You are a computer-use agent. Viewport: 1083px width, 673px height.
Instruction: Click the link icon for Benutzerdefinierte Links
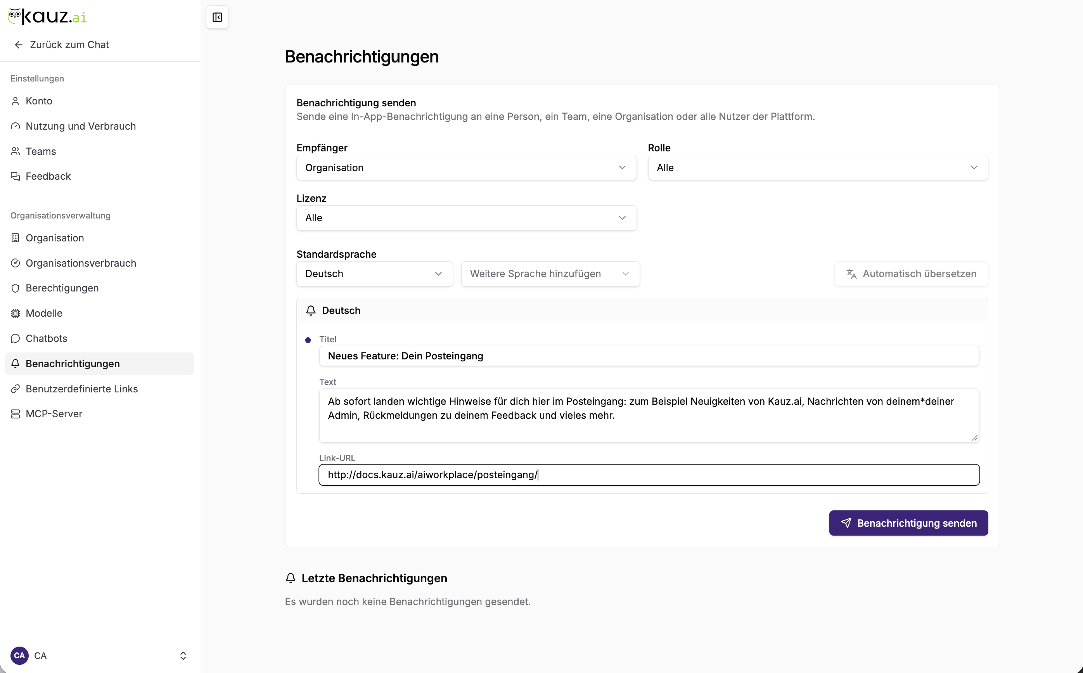coord(16,389)
